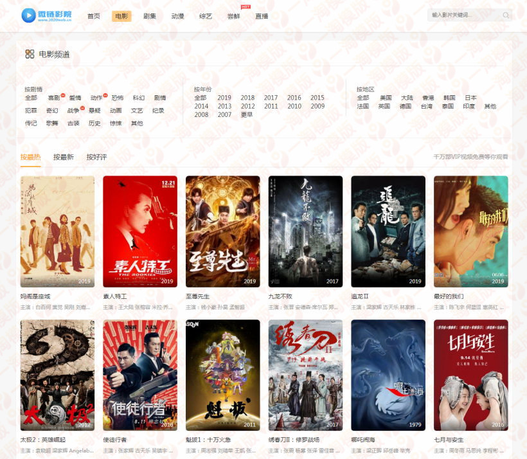Image resolution: width=527 pixels, height=459 pixels.
Task: Open the 动漫 nav item
Action: (177, 16)
